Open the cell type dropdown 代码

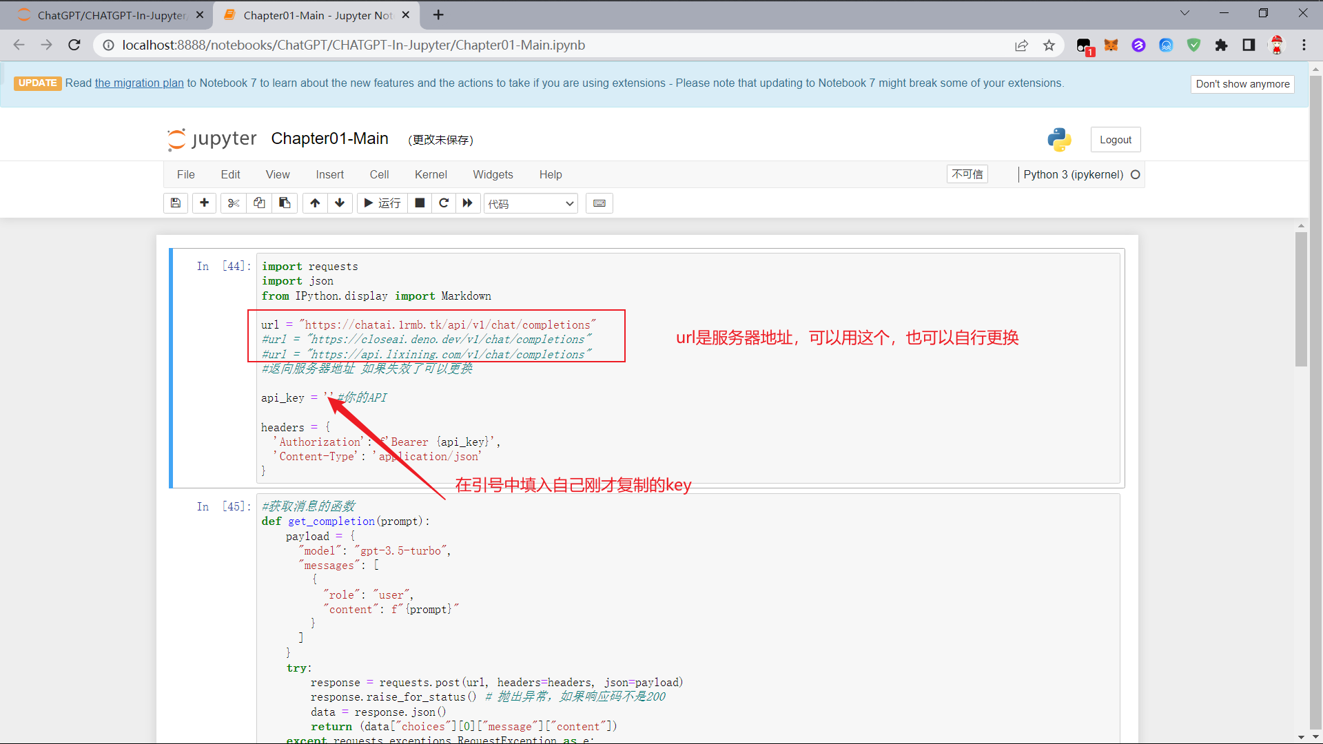coord(531,204)
